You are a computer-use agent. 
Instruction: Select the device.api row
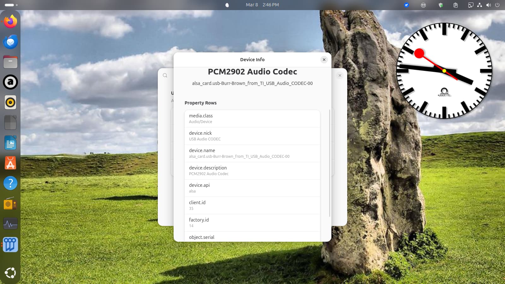coord(252,188)
